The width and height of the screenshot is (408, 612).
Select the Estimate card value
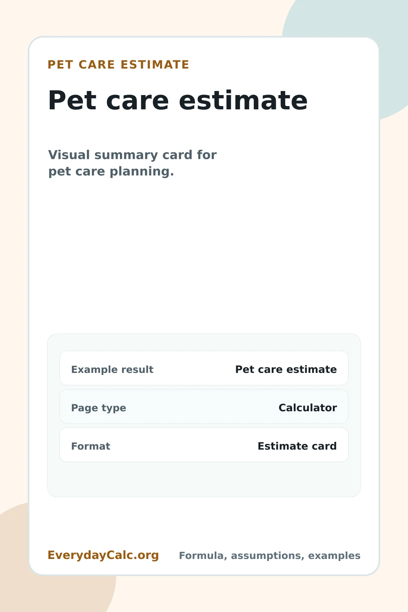tap(297, 446)
